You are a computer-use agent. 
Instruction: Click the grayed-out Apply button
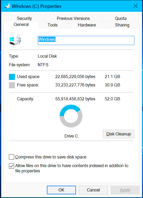[x=125, y=190]
